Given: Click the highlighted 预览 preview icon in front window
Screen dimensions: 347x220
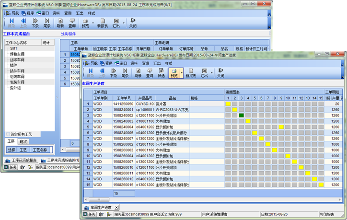Looking at the screenshot, I should tap(174, 73).
